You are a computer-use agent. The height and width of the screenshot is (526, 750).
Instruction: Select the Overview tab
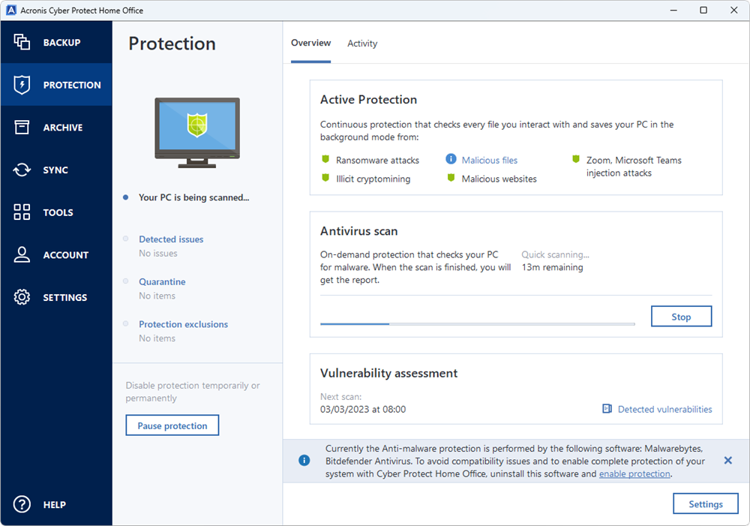click(x=310, y=44)
